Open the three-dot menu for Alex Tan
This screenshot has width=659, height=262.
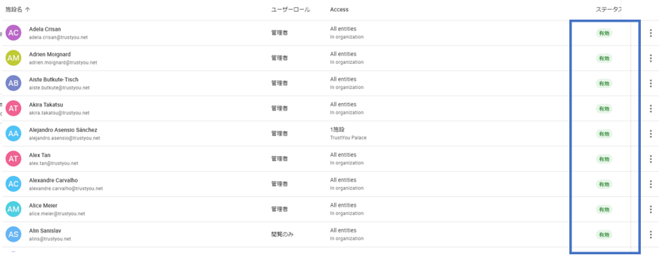[x=651, y=159]
